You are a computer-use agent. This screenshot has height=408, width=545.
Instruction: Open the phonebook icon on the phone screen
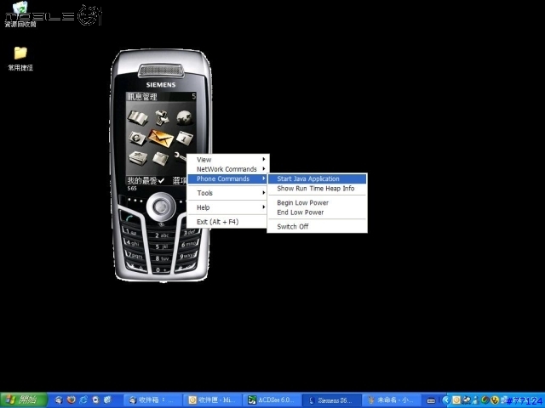(138, 117)
